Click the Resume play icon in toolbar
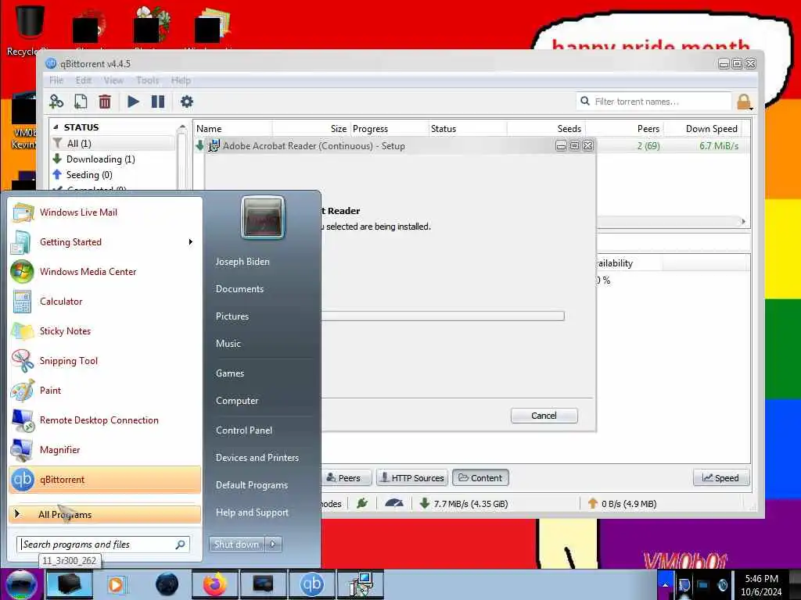801x600 pixels. click(x=133, y=102)
